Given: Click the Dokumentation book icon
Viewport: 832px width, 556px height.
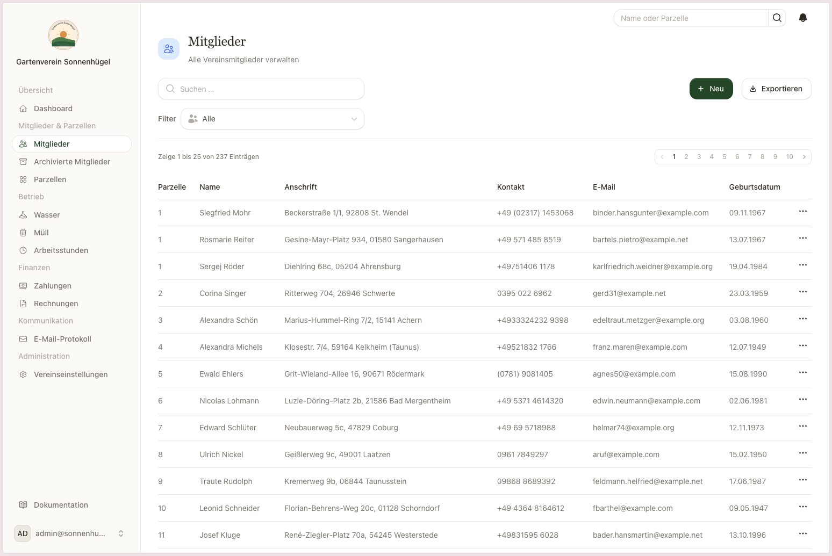Looking at the screenshot, I should pos(23,505).
